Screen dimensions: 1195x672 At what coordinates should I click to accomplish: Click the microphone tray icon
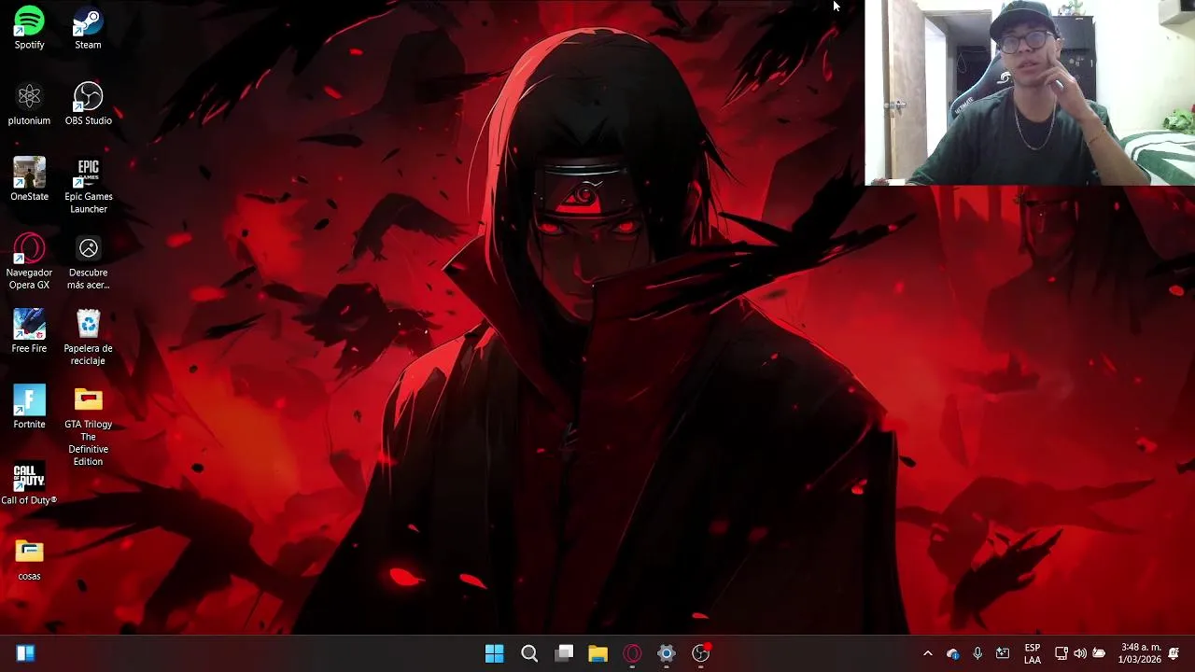(977, 653)
